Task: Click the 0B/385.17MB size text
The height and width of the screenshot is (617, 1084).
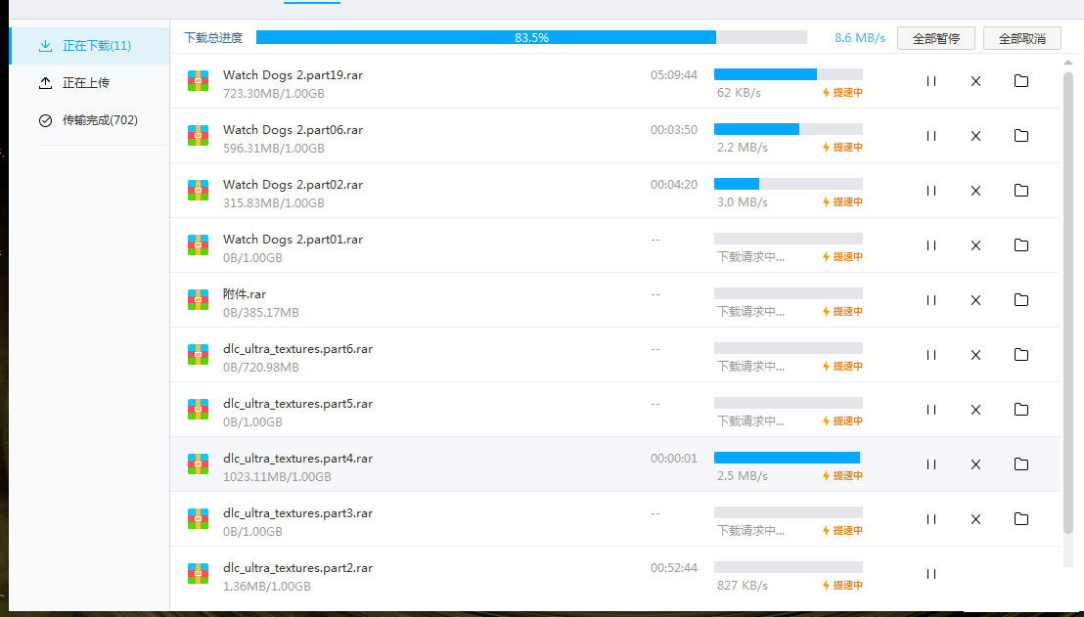Action: click(x=260, y=312)
